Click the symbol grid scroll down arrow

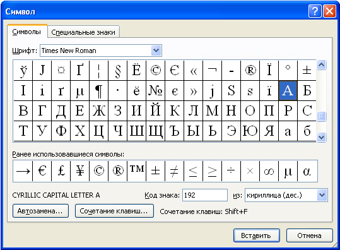321,137
